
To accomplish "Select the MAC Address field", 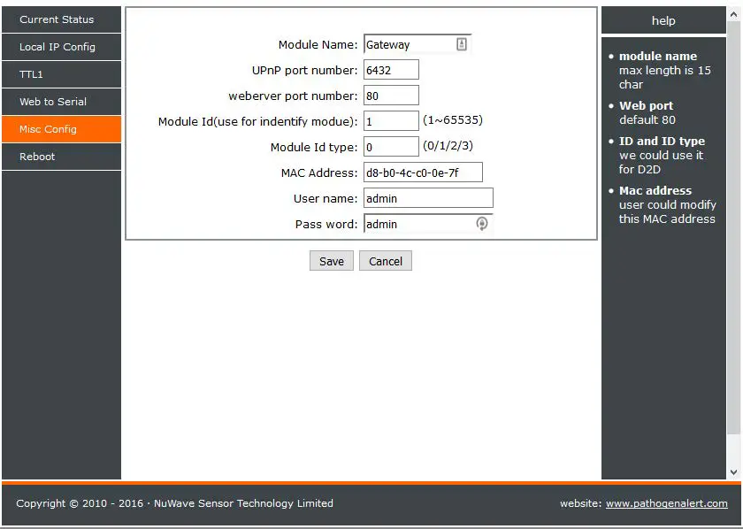I will (423, 172).
